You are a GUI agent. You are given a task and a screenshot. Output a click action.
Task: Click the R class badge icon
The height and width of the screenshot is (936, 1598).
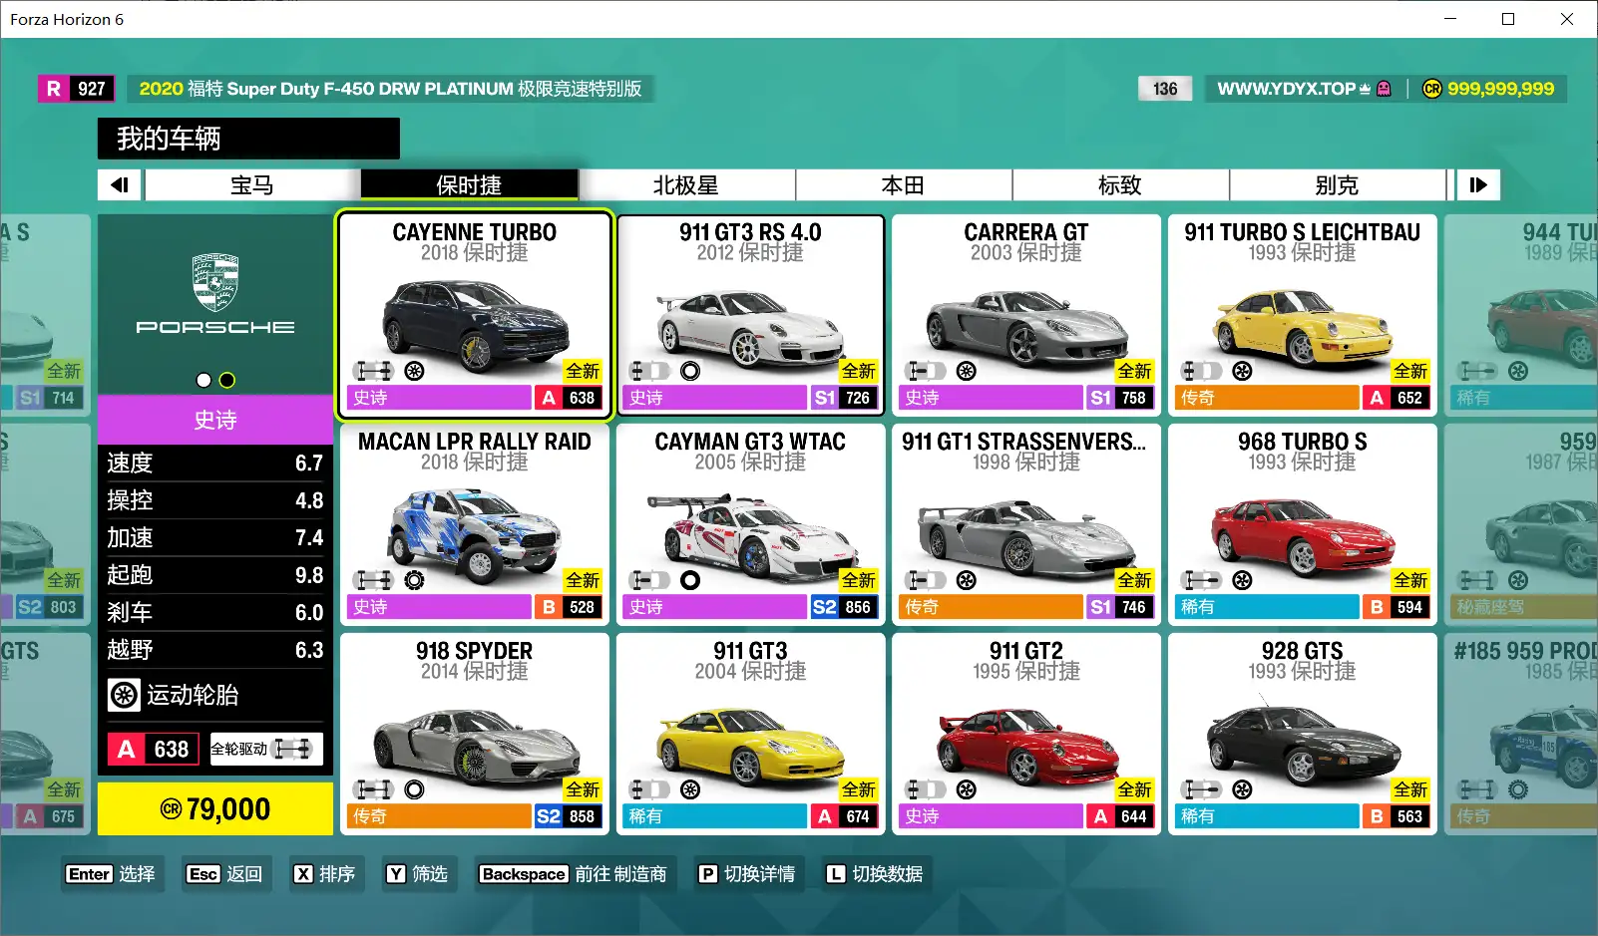[x=54, y=89]
